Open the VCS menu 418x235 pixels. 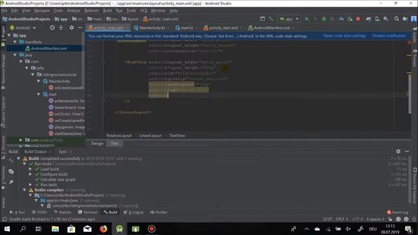coord(144,10)
